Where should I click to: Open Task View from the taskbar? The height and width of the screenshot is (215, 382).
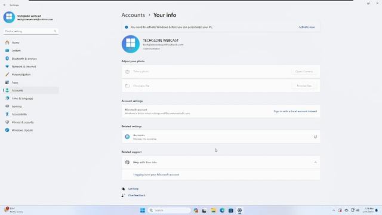pyautogui.click(x=204, y=210)
